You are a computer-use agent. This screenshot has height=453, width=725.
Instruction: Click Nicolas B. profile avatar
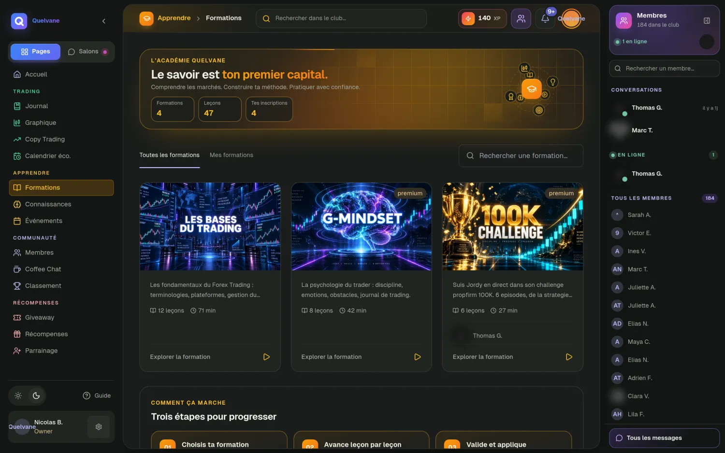(x=22, y=427)
